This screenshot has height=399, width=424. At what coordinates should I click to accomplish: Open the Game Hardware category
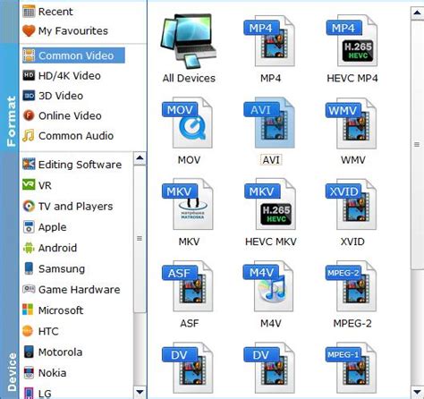72,290
